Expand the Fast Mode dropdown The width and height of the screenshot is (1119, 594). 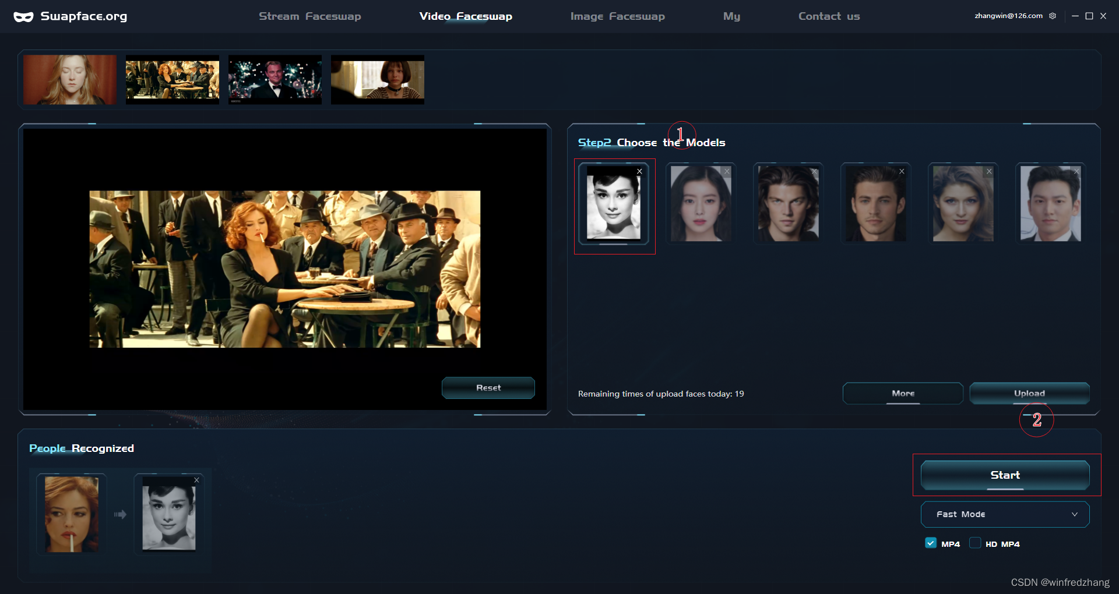[1005, 514]
